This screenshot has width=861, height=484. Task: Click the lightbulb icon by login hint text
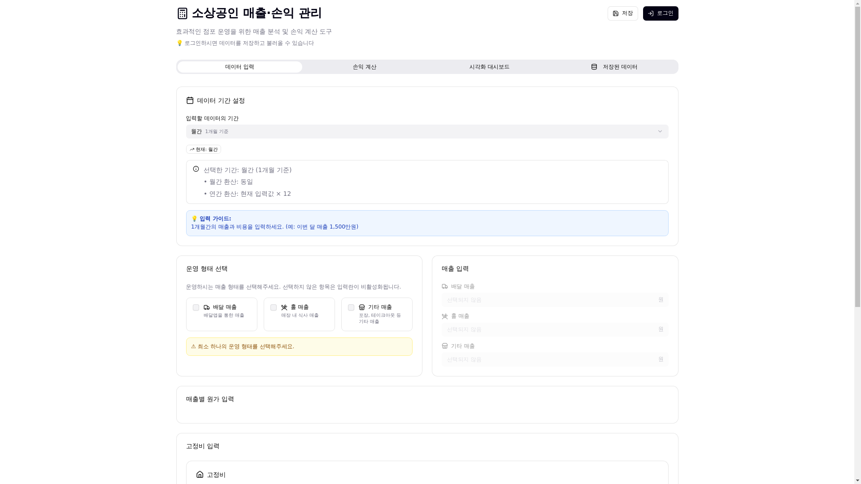179,43
